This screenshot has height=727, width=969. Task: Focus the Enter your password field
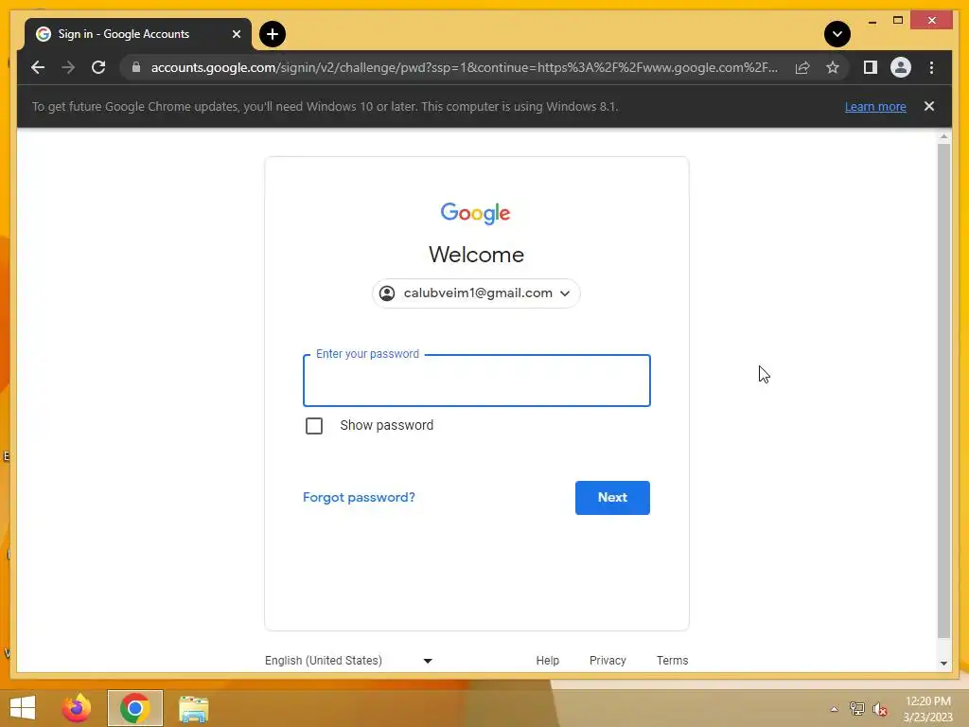tap(477, 381)
